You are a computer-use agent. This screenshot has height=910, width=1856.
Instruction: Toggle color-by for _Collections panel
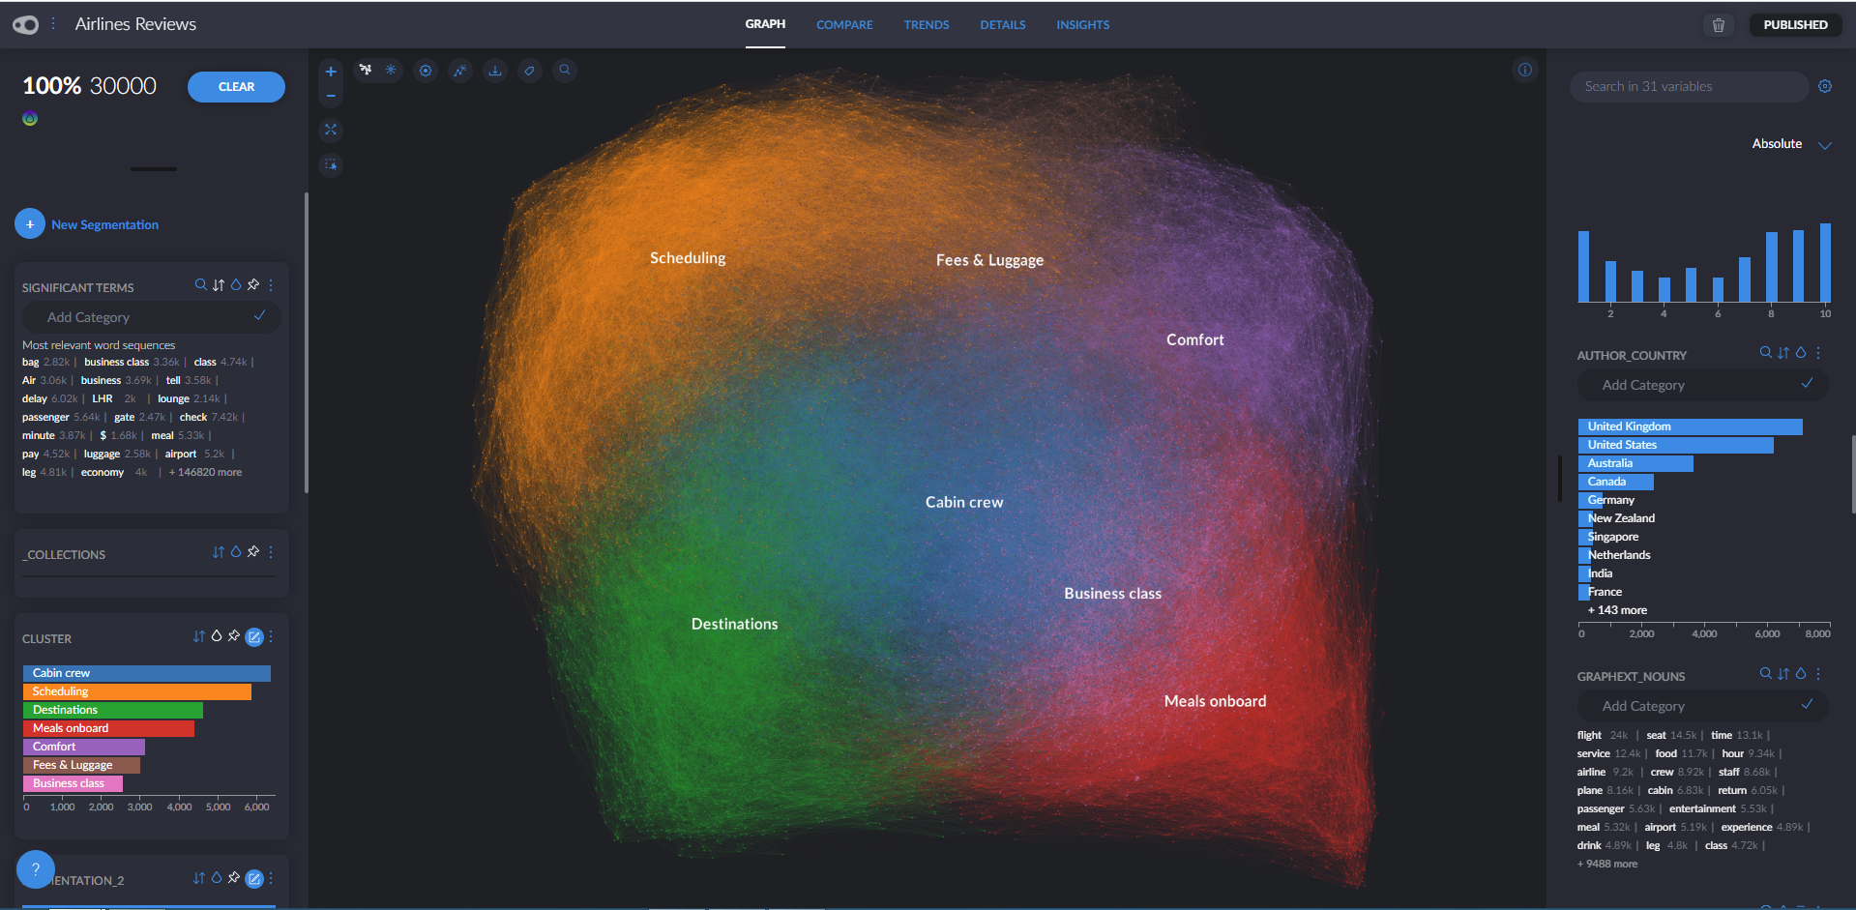236,552
